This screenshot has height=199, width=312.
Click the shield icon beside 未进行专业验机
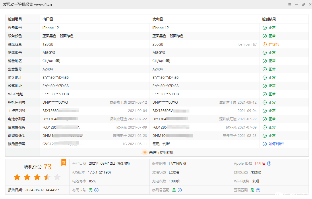click(145, 152)
